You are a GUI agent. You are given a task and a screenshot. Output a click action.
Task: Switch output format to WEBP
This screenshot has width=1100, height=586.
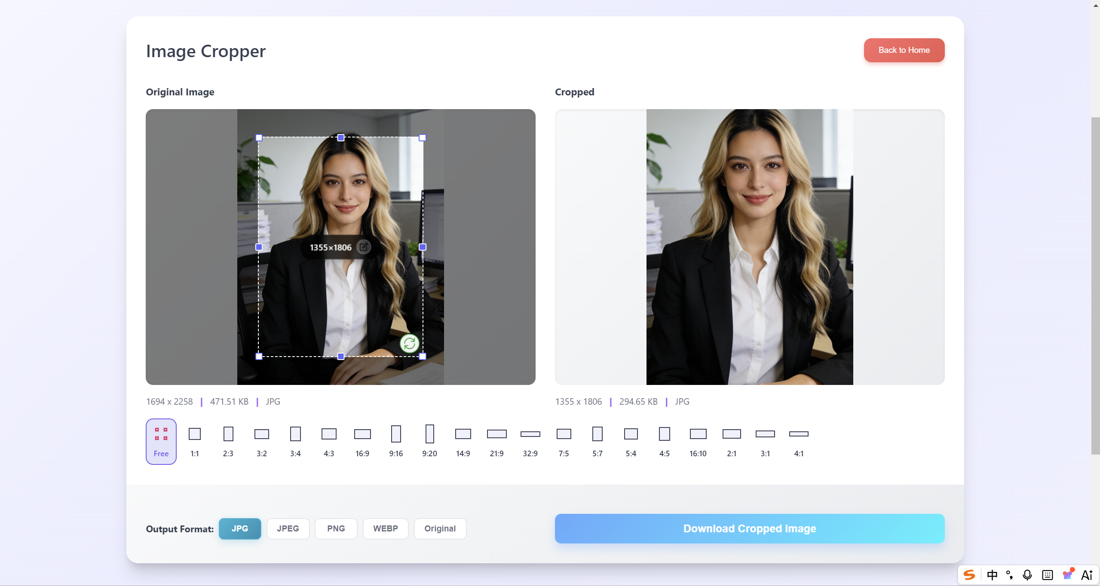click(x=385, y=528)
